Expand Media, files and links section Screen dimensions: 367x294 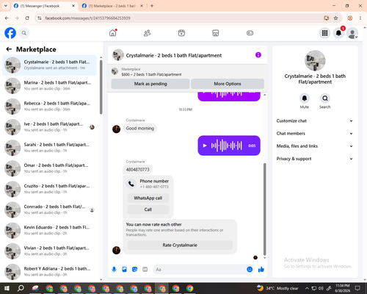point(315,146)
